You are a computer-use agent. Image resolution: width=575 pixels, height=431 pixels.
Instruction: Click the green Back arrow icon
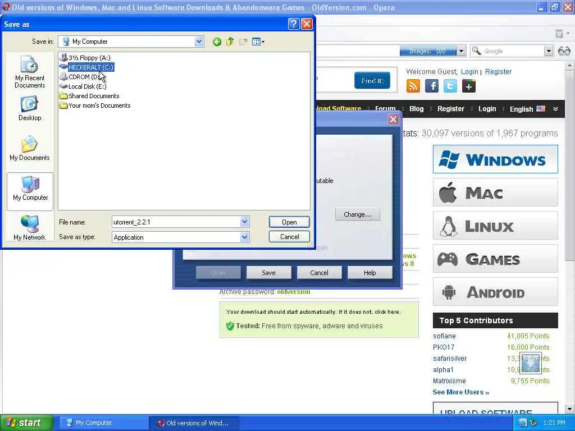pos(217,42)
